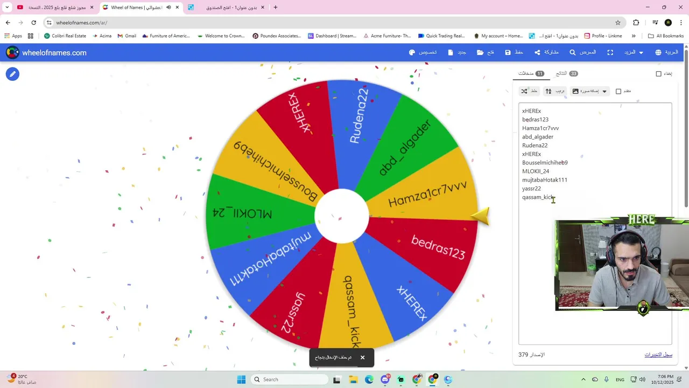Open language selector العربية
The image size is (689, 388).
(666, 52)
